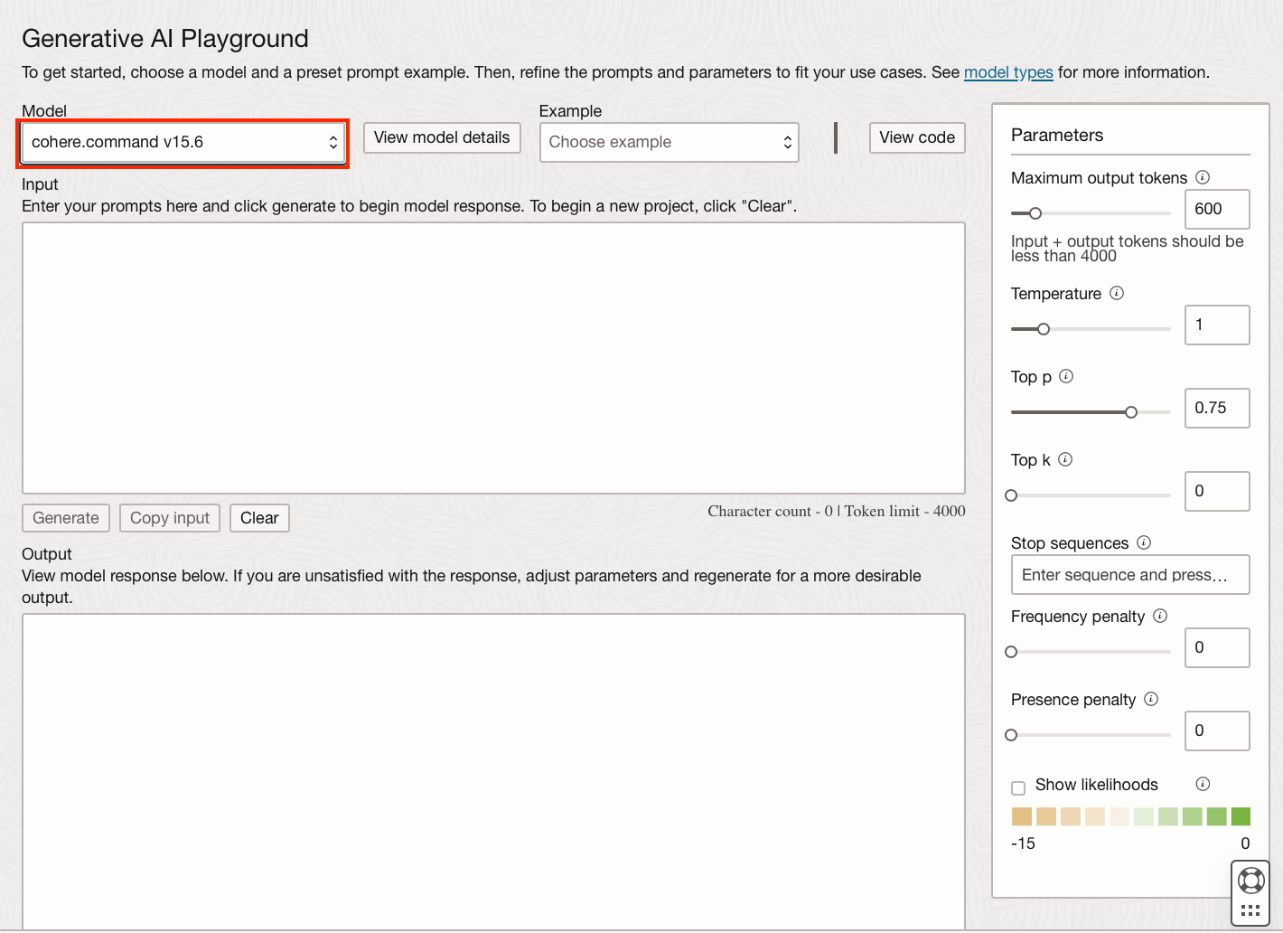
Task: Open the Model dropdown
Action: [x=183, y=142]
